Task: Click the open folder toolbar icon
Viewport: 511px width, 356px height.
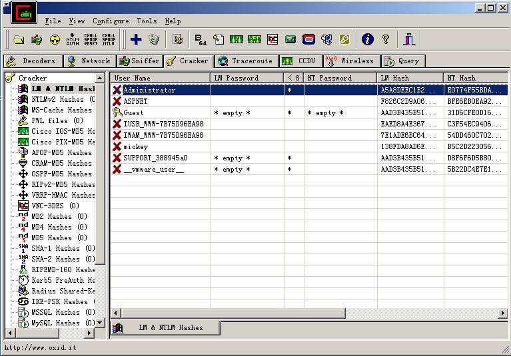Action: [x=19, y=40]
